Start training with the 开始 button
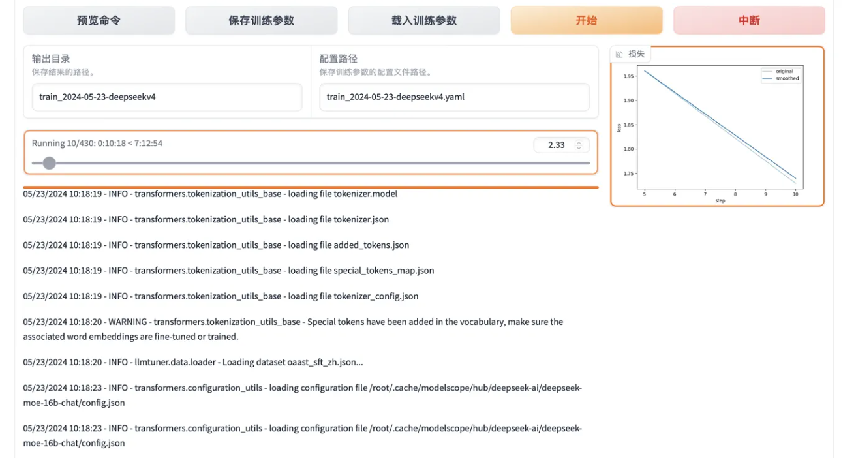 pos(587,20)
